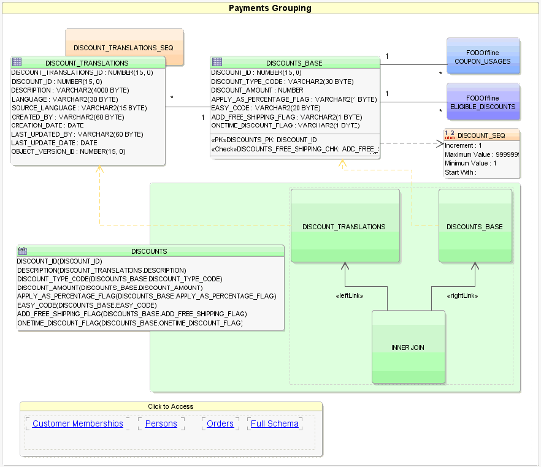The width and height of the screenshot is (541, 467).
Task: Open the Persons link
Action: 161,423
